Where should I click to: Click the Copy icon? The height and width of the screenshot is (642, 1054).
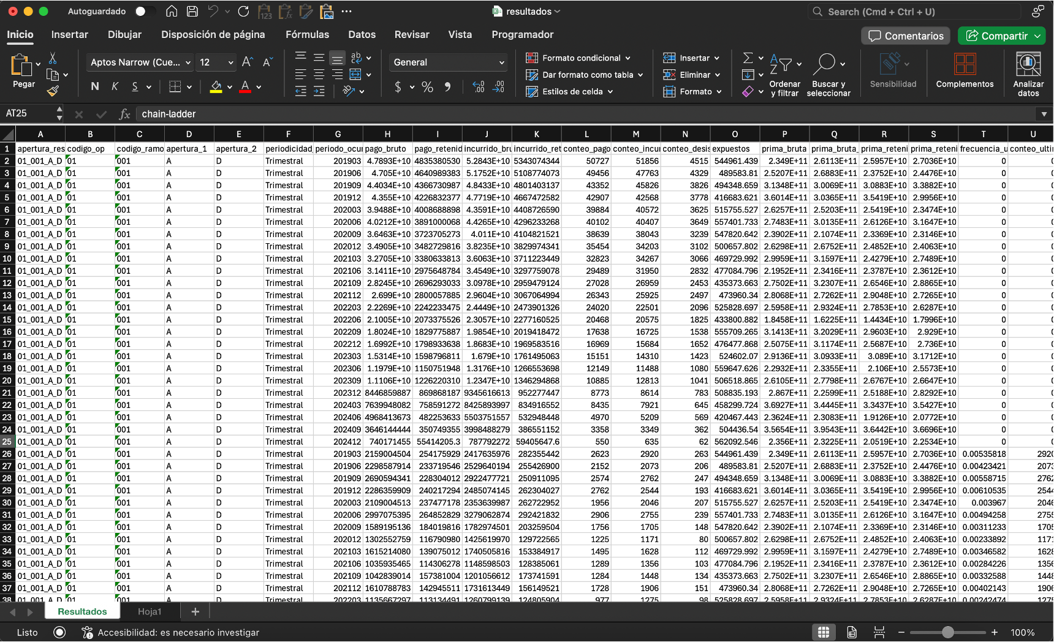tap(53, 75)
